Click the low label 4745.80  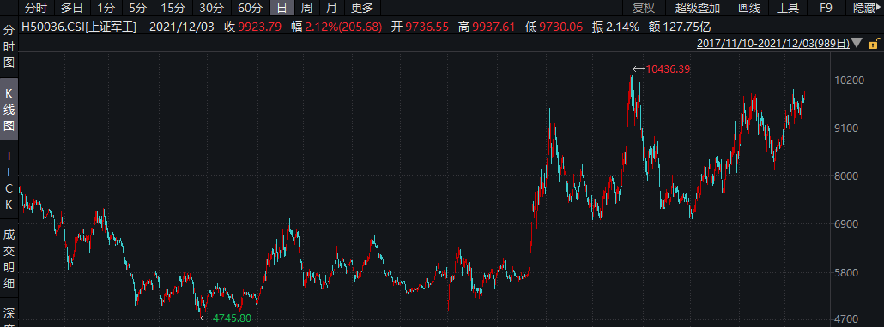[x=233, y=318]
